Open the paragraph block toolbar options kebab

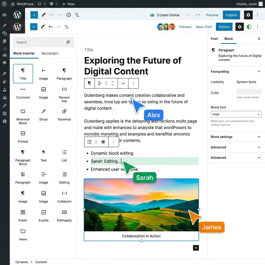pyautogui.click(x=133, y=83)
